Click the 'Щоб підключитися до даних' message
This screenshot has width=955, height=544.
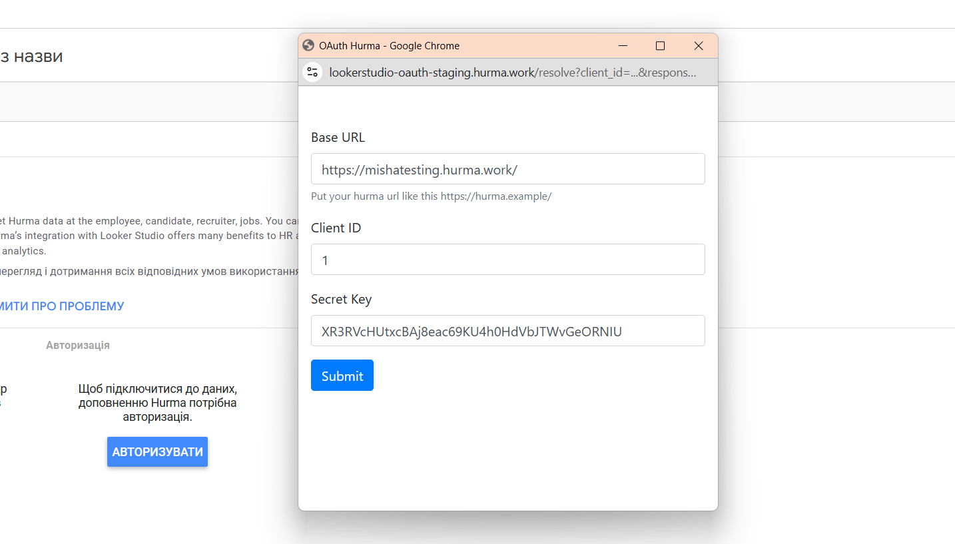pyautogui.click(x=157, y=403)
